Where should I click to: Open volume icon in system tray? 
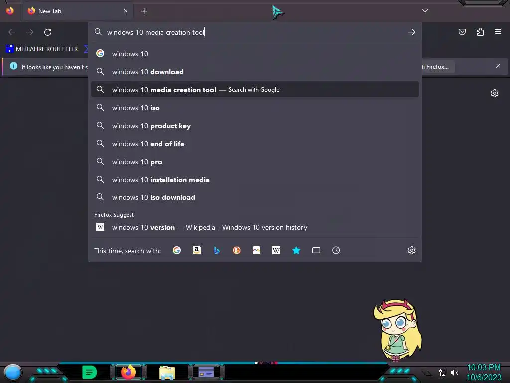click(454, 372)
